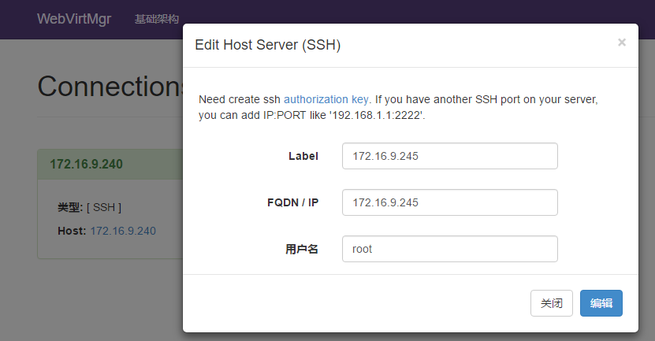
Task: Follow the Host 172.16.9.240 link
Action: coord(123,231)
